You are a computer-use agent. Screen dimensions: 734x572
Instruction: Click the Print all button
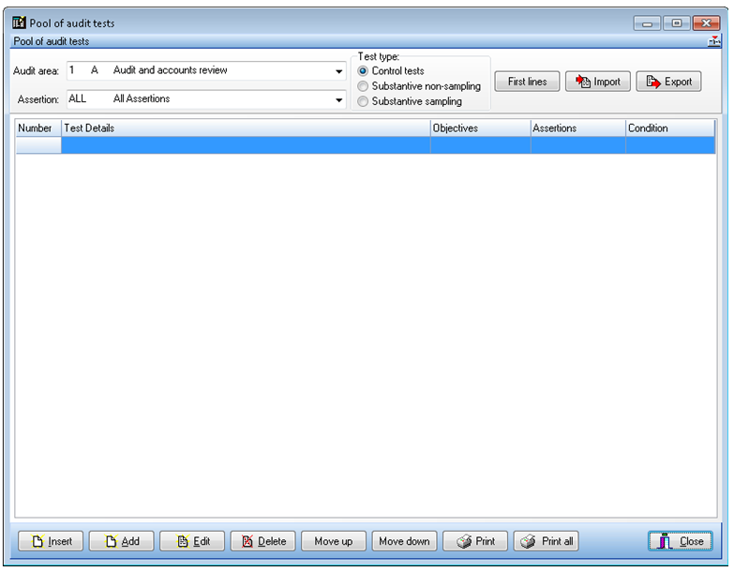pyautogui.click(x=547, y=541)
